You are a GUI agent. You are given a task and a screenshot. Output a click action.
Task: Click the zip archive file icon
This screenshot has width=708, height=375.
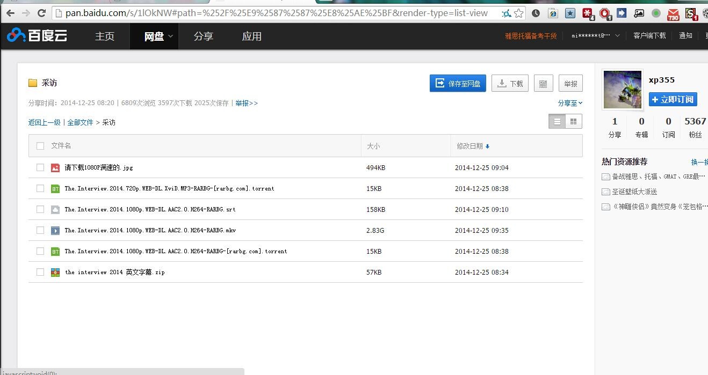point(55,272)
